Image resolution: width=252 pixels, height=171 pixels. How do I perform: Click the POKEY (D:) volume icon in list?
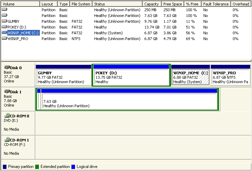(4, 27)
